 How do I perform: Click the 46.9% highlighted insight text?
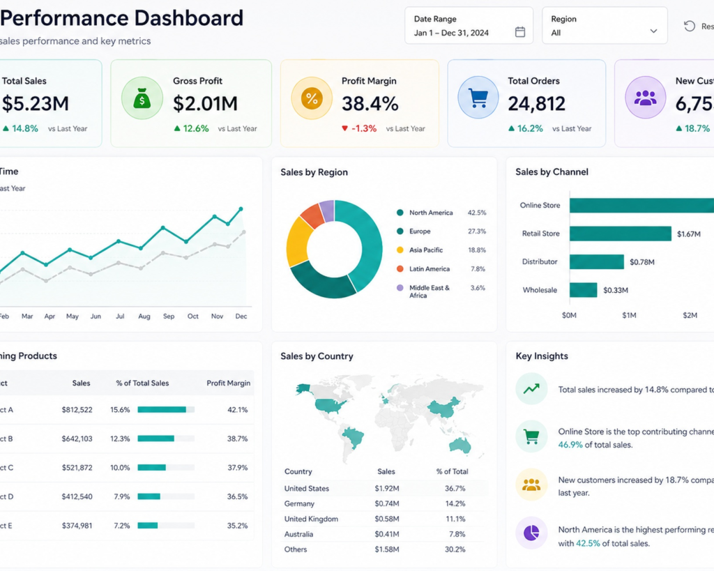coord(570,445)
